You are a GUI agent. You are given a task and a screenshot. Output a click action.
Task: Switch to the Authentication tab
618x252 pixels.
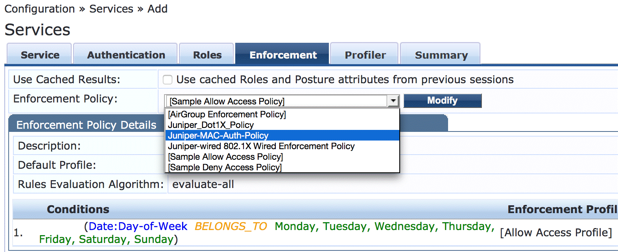tap(126, 55)
